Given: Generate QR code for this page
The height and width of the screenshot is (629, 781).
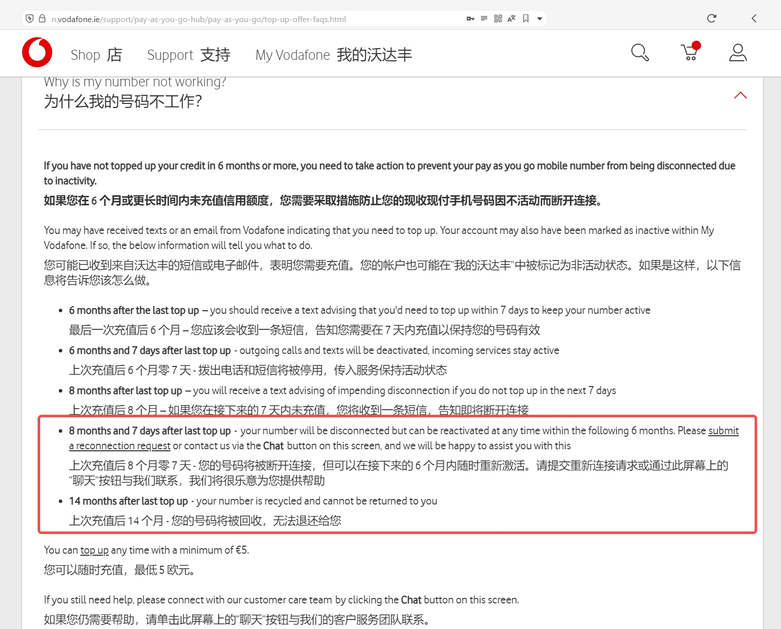Looking at the screenshot, I should point(498,19).
